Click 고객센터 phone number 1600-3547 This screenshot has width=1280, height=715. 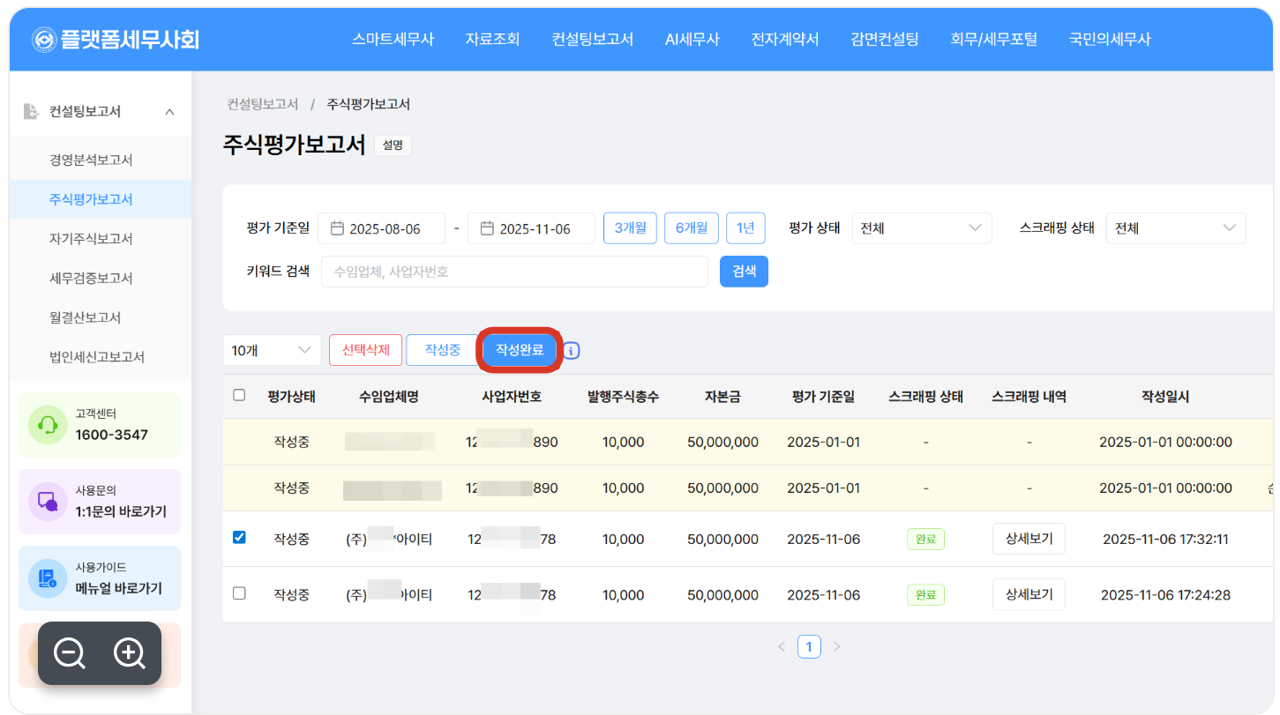(112, 435)
